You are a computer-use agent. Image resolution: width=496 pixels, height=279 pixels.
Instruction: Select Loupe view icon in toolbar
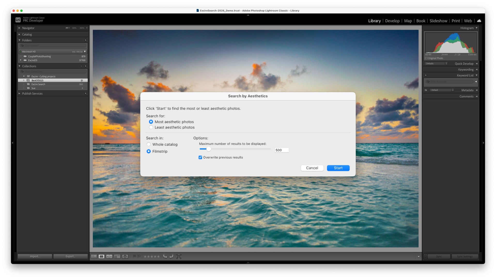coord(102,257)
